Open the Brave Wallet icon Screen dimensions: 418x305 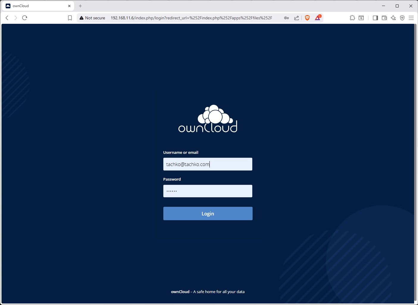(x=384, y=18)
